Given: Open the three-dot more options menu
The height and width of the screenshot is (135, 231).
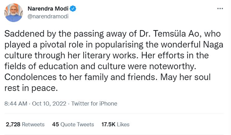Looking at the screenshot, I should point(220,9).
